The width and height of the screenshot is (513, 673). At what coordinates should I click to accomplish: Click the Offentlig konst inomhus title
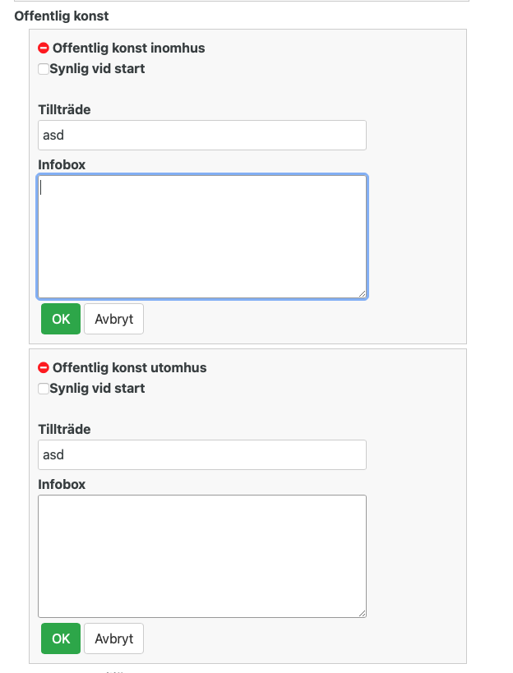click(x=129, y=48)
